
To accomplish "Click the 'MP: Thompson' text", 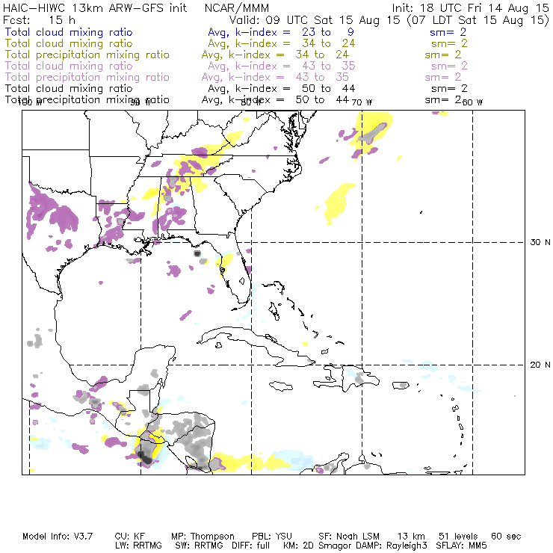I will click(x=203, y=537).
